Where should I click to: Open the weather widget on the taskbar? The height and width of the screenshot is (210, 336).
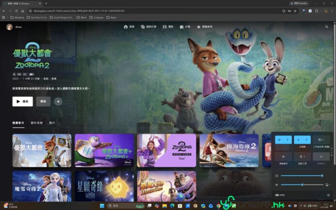10,206
